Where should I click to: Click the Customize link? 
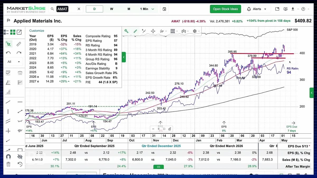click(37, 31)
